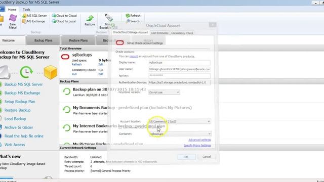This screenshot has width=324, height=182.
Task: Click 'Unlimited' bandwidth value
Action: (96, 157)
